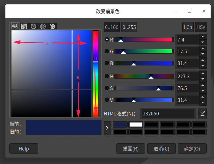Expand the color history arrow
The width and height of the screenshot is (214, 164).
[x=107, y=128]
